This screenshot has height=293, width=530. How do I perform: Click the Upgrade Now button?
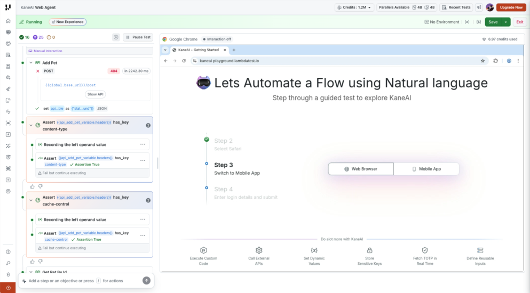pos(511,7)
